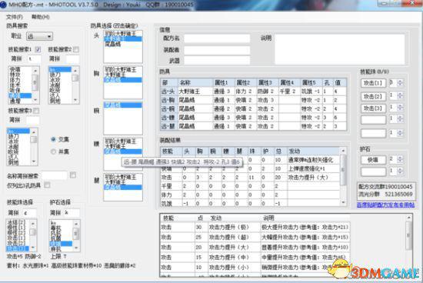
Task: Click the 攻击[3] skill bead button
Action: pos(373,108)
